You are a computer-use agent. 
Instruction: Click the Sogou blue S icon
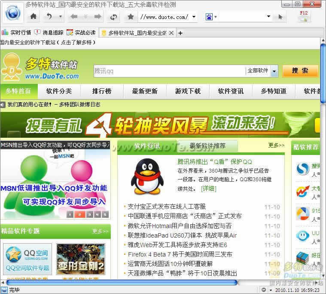[x=303, y=169]
